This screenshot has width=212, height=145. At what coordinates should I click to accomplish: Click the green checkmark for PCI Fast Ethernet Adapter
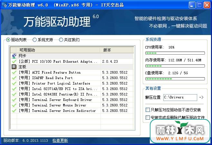click(x=14, y=61)
